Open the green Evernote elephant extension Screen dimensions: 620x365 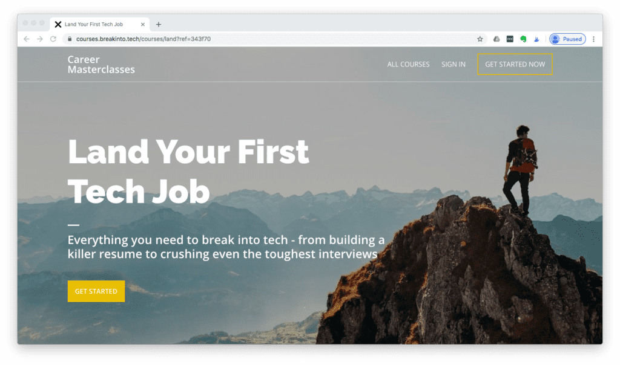click(x=523, y=39)
